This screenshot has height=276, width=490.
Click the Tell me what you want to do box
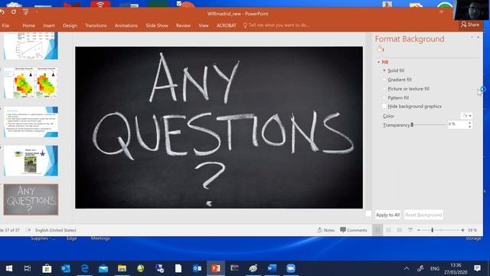point(276,25)
